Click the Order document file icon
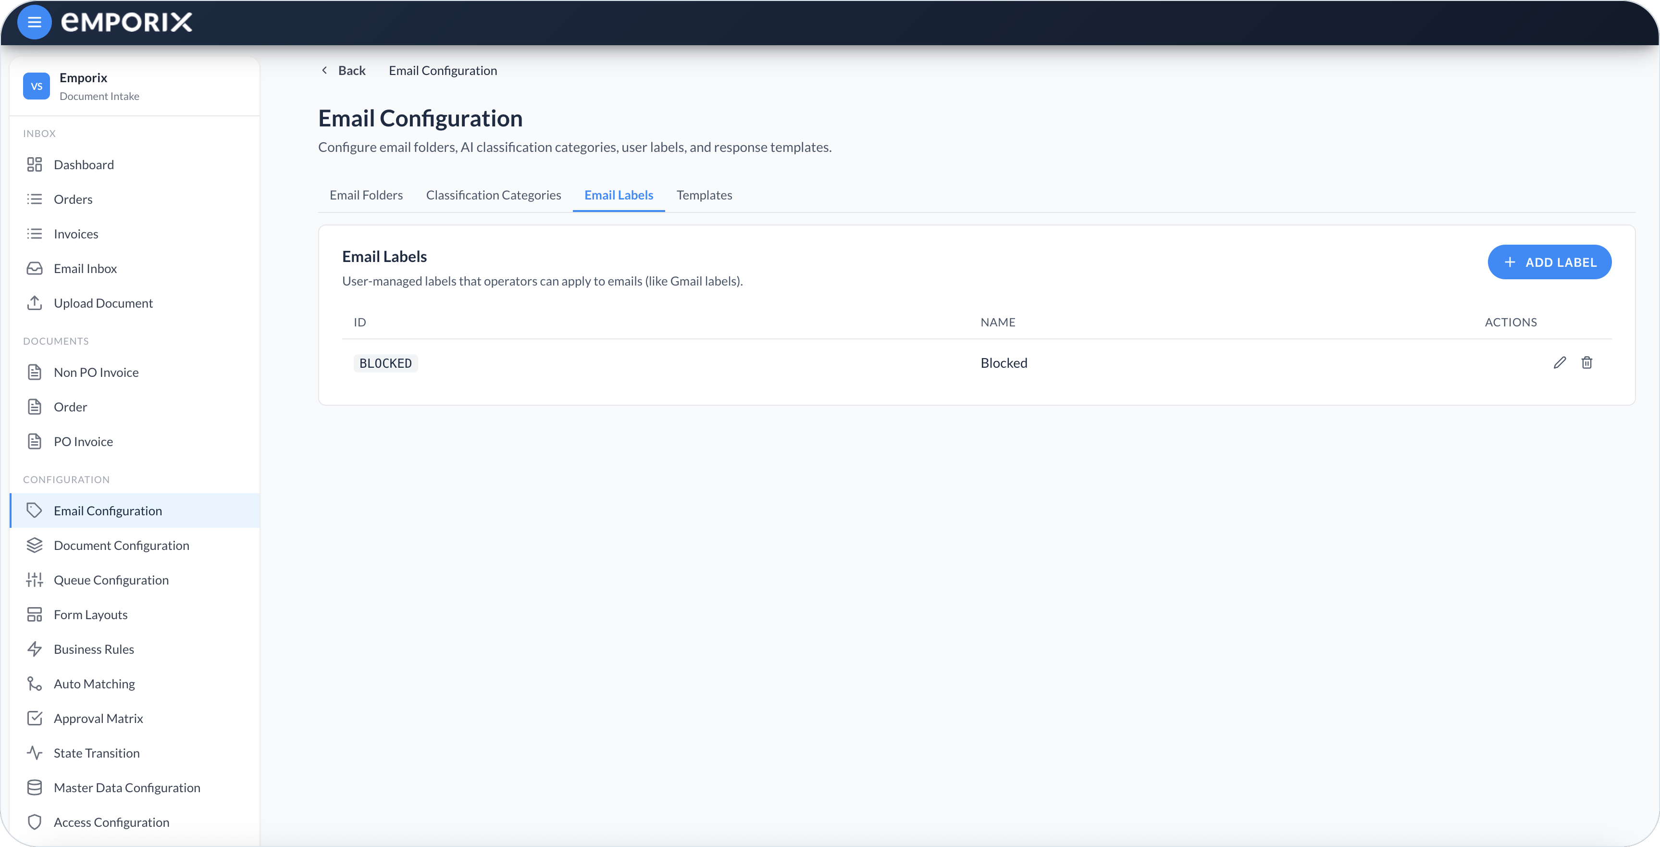This screenshot has height=847, width=1660. click(34, 407)
